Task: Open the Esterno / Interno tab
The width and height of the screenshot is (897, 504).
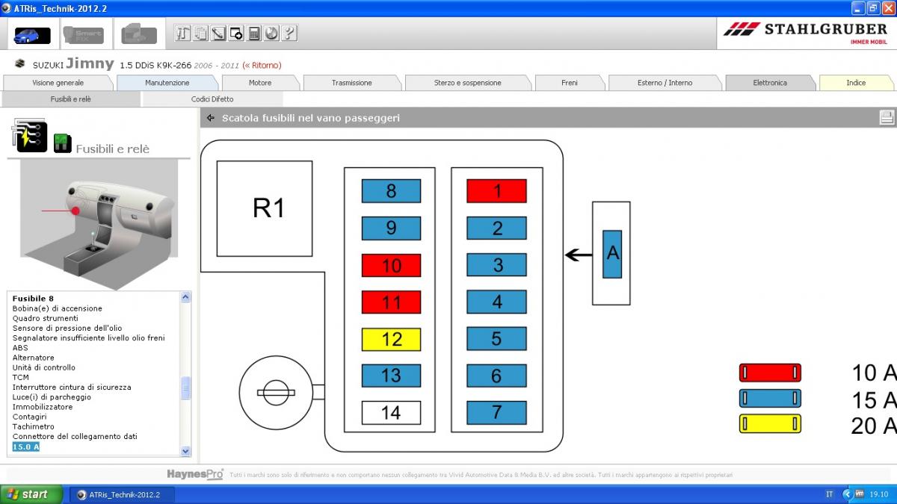Action: point(665,83)
